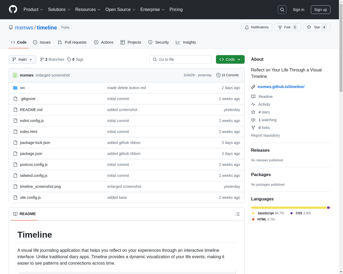
Task: Open eslint.config.js file
Action: click(32, 121)
